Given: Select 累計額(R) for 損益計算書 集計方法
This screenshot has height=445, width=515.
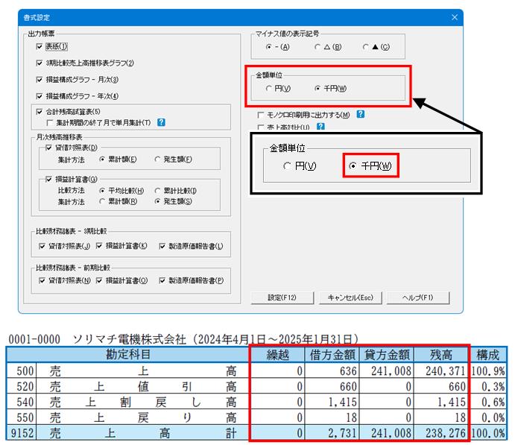Looking at the screenshot, I should (102, 201).
